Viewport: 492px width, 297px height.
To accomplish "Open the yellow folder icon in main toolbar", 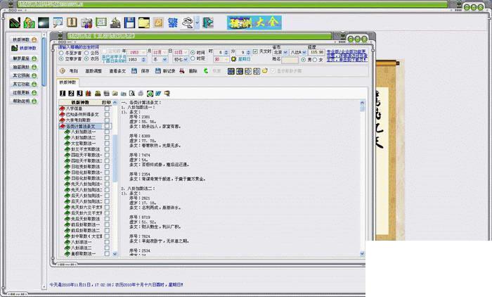I will point(144,23).
